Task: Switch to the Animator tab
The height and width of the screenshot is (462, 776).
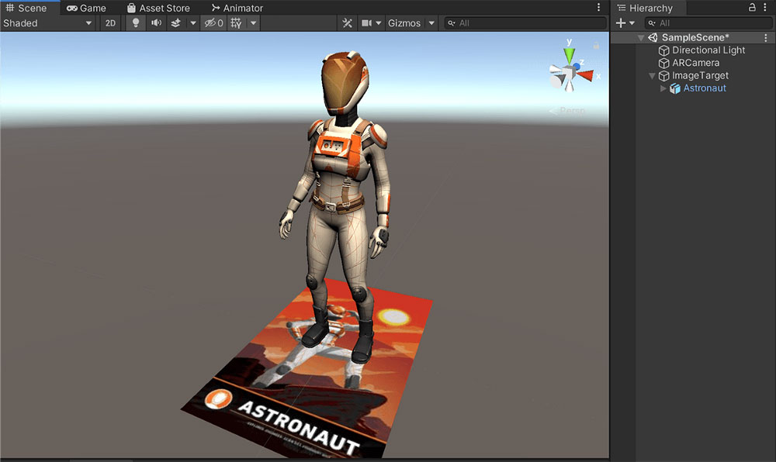Action: click(x=237, y=8)
